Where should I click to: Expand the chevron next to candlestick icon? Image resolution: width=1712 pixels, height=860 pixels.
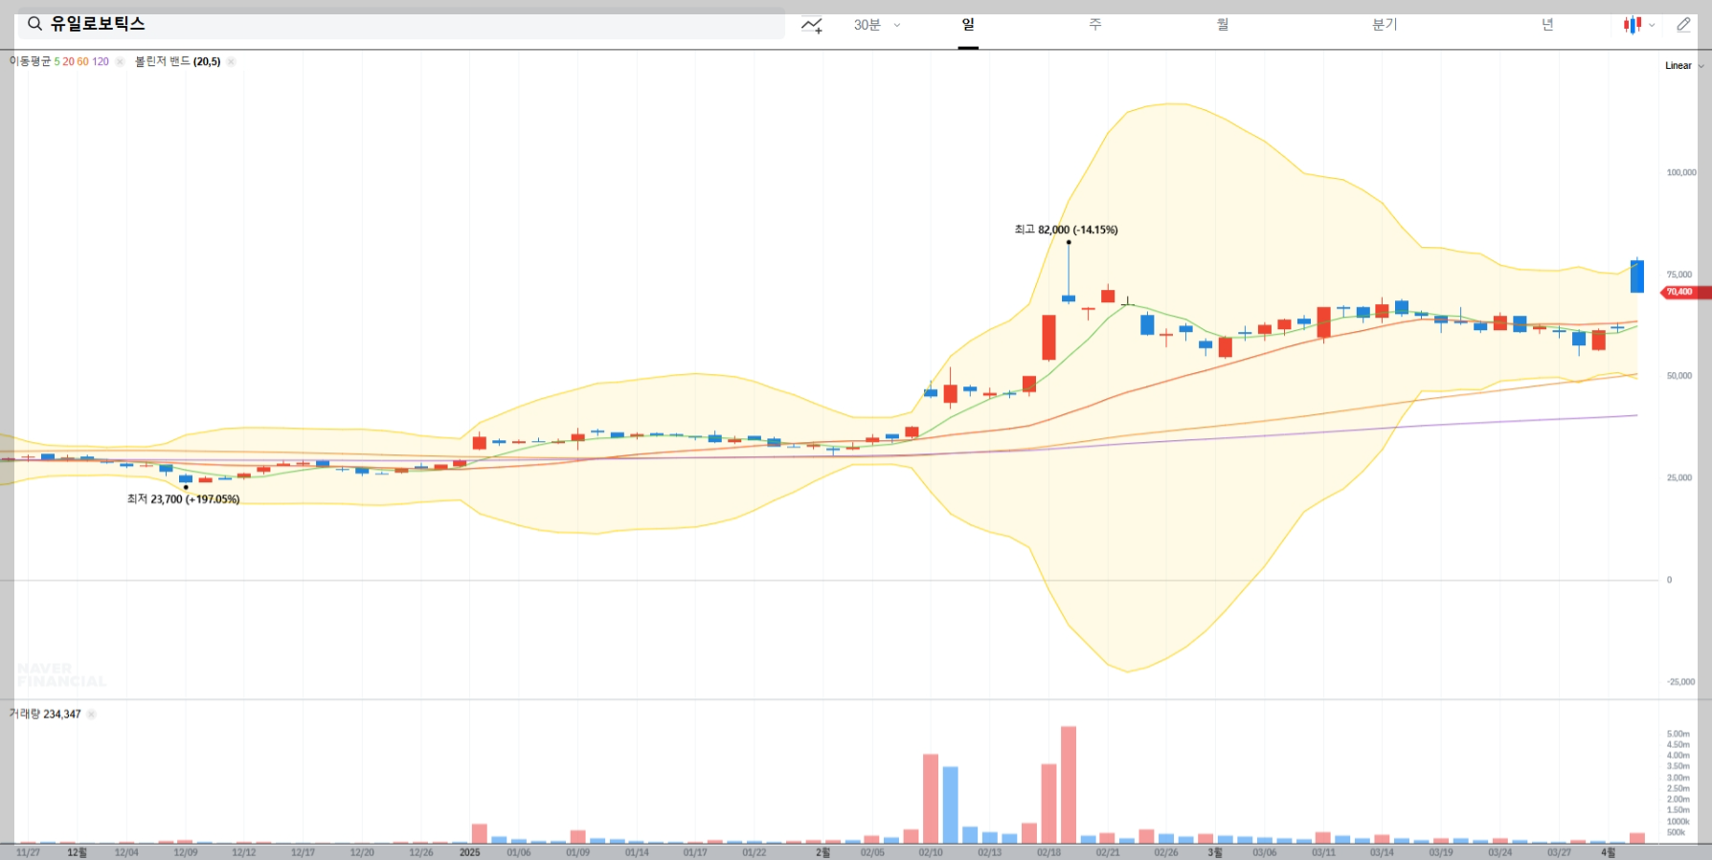[1652, 26]
